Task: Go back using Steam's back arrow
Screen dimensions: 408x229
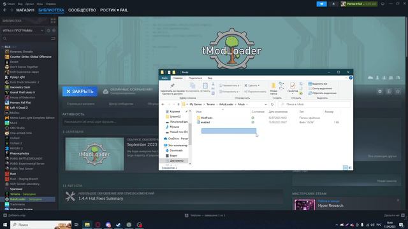Action: point(5,10)
